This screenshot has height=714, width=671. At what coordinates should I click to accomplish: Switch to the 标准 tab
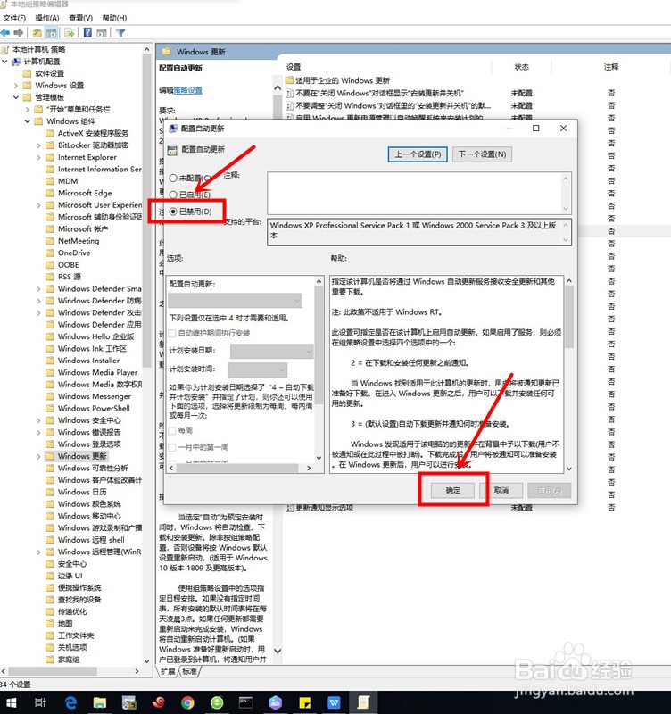coord(190,672)
